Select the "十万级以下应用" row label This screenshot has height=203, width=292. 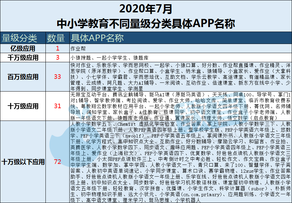pos(23,162)
